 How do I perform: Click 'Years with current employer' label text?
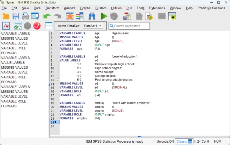131,103
